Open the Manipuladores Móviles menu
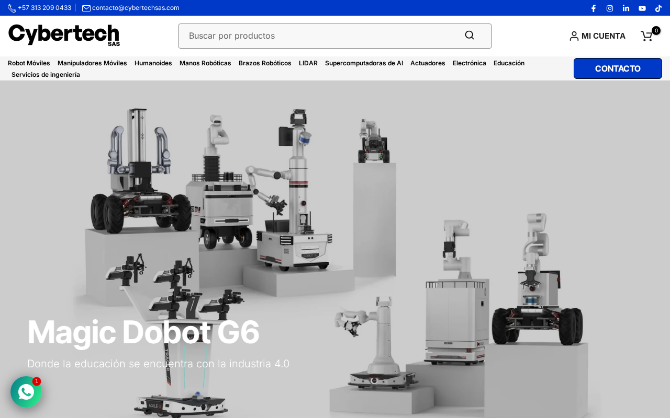This screenshot has height=418, width=670. coord(92,63)
